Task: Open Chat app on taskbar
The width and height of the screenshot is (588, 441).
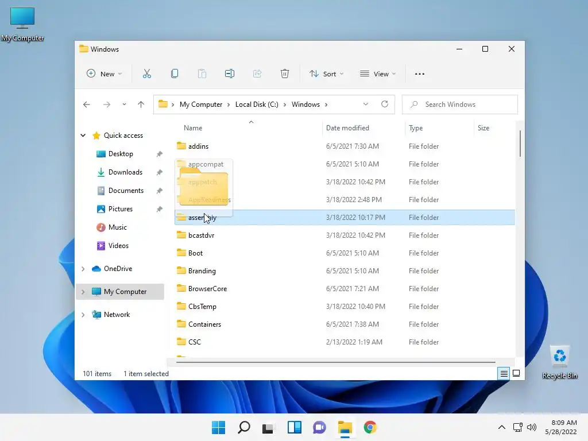Action: (319, 427)
